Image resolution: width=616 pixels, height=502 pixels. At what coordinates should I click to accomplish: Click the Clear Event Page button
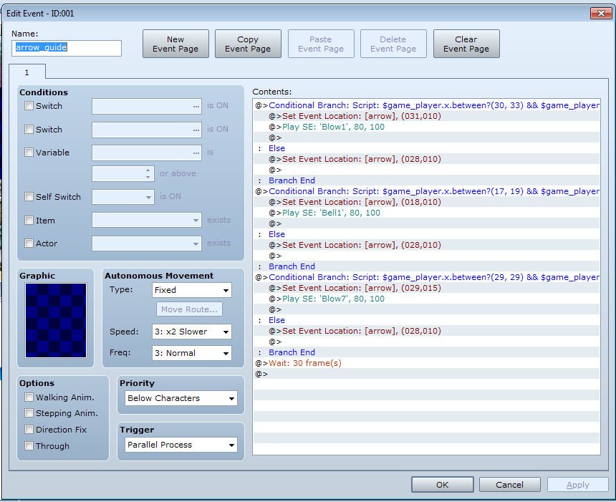pyautogui.click(x=466, y=44)
